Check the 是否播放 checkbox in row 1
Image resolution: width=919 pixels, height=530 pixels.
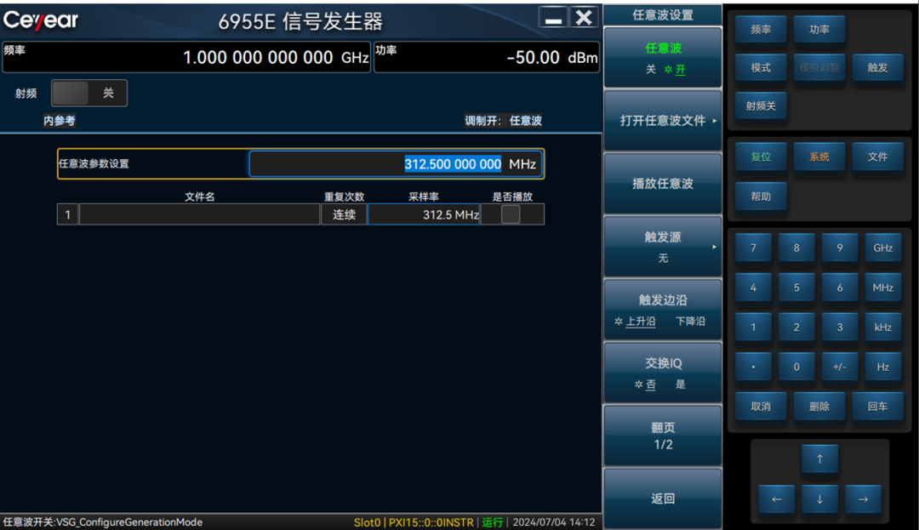(x=511, y=214)
